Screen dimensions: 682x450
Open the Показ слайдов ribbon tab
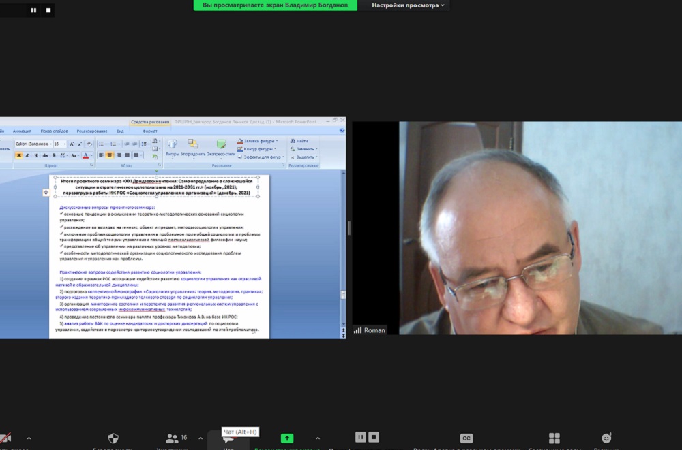point(54,131)
